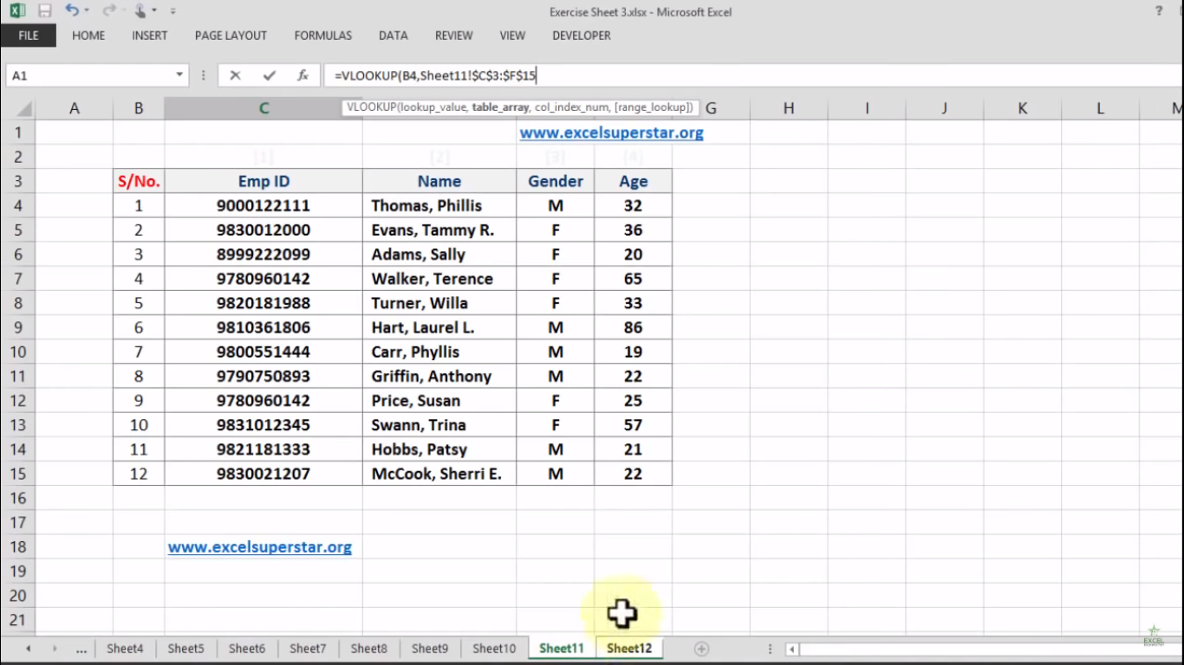Viewport: 1184px width, 665px height.
Task: Open Customize Quick Access Toolbar dropdown
Action: [172, 11]
